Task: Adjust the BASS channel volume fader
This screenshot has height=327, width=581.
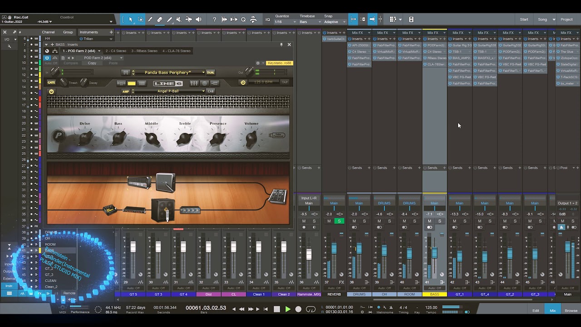Action: (x=434, y=253)
